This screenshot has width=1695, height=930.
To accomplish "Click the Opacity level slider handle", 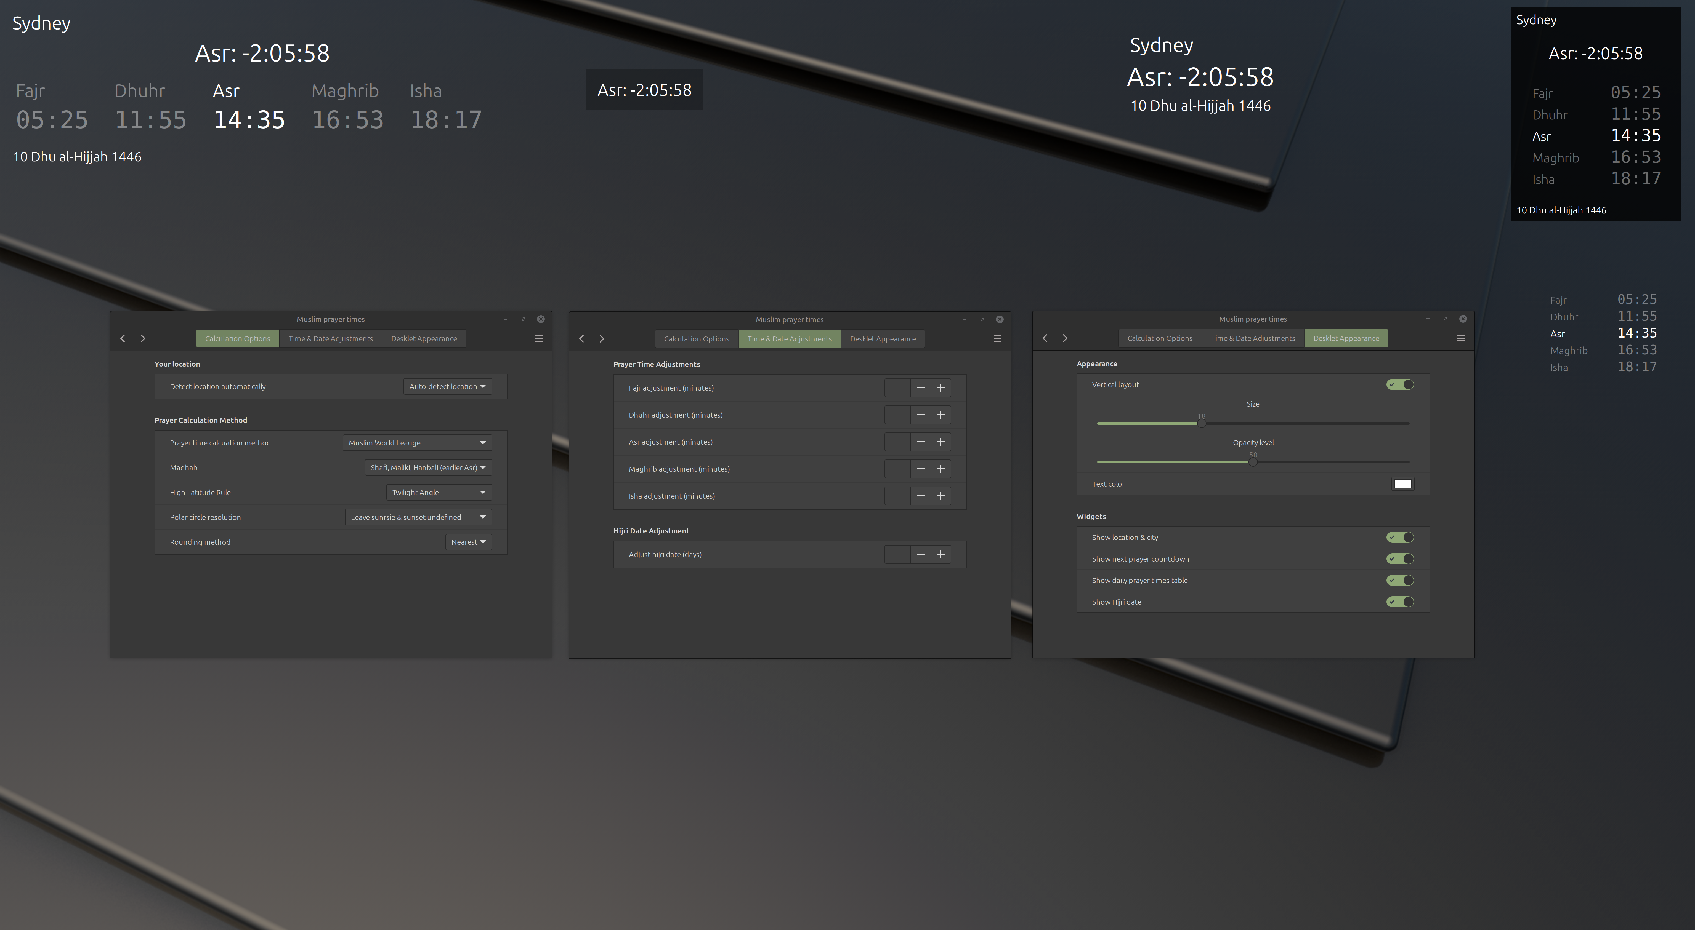I will [x=1253, y=462].
